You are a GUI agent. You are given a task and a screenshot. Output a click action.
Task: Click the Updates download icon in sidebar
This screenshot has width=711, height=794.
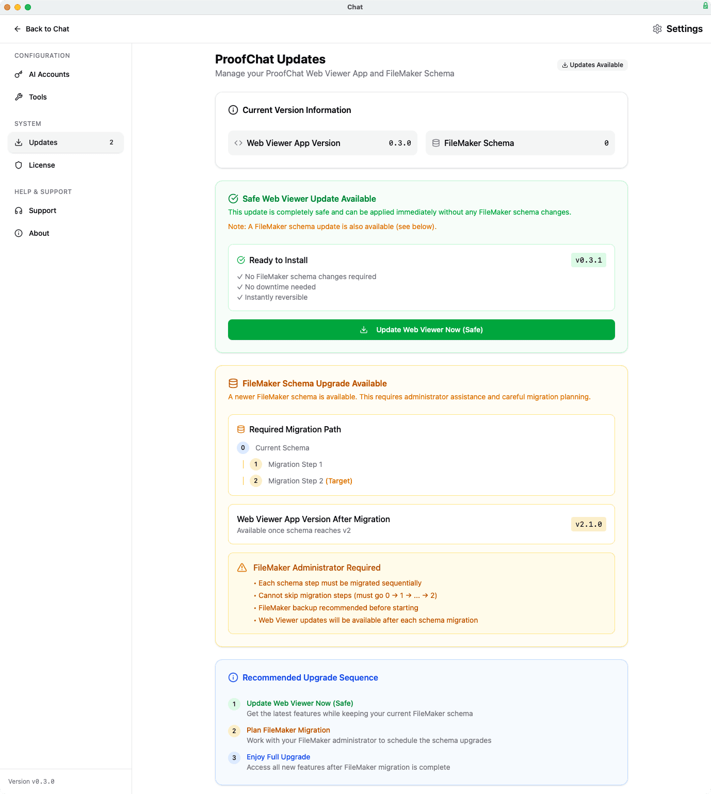pos(19,142)
